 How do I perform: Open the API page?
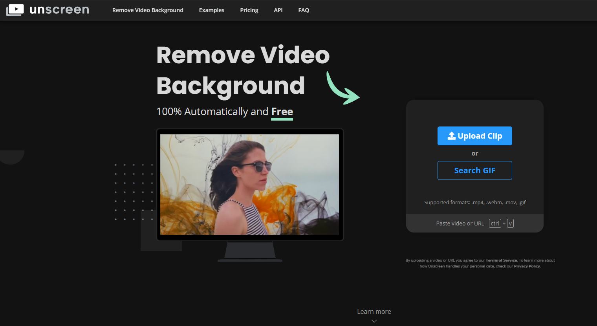coord(278,10)
